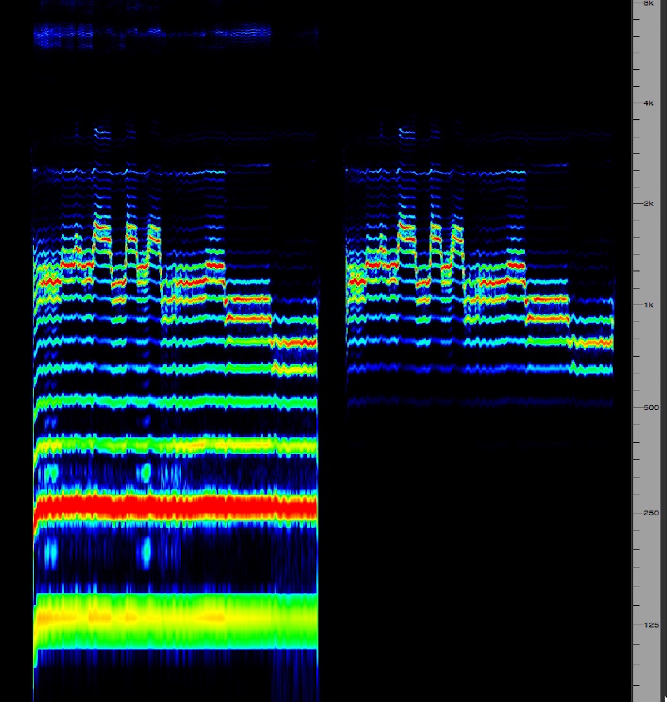The height and width of the screenshot is (702, 667).
Task: Click the 4k label on frequency ruler
Action: coord(648,103)
